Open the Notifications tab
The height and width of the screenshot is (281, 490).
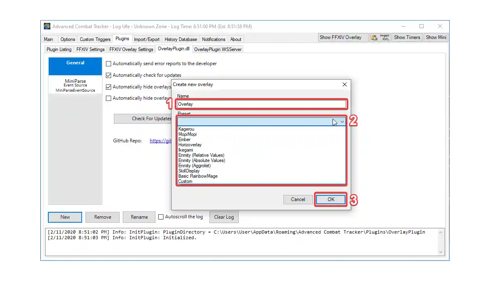(x=213, y=39)
